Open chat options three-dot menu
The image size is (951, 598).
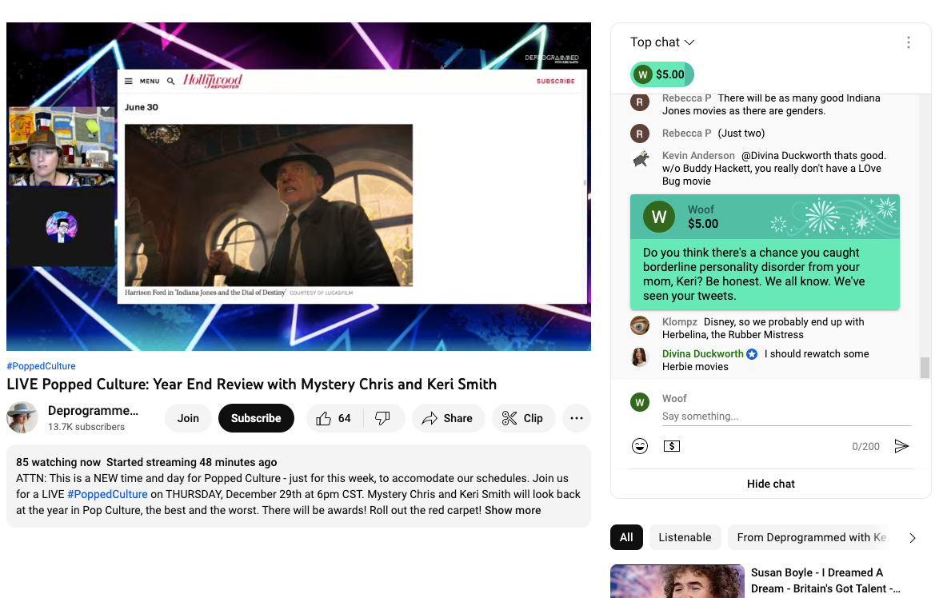pos(908,42)
